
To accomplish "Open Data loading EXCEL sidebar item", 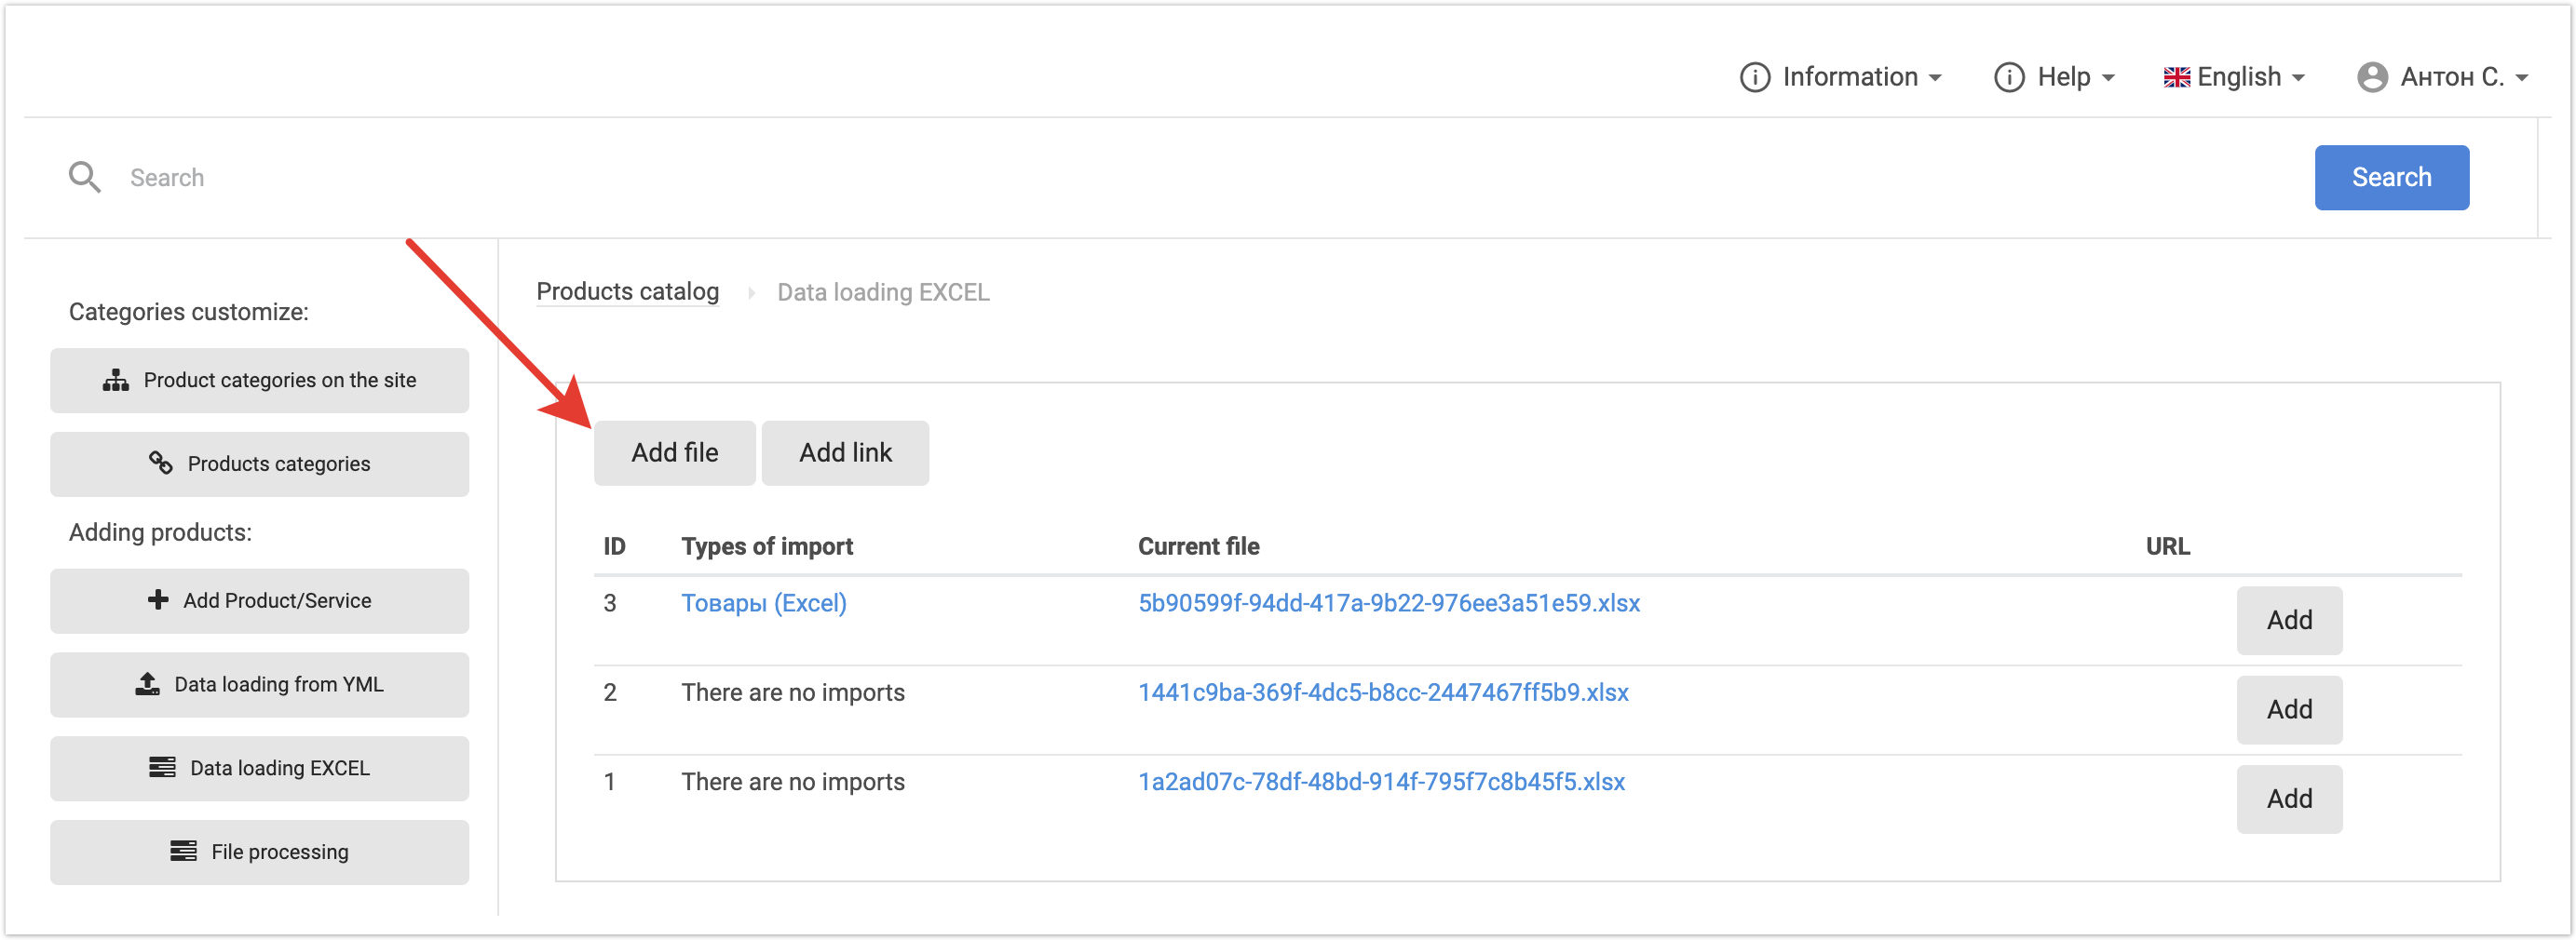I will point(260,768).
